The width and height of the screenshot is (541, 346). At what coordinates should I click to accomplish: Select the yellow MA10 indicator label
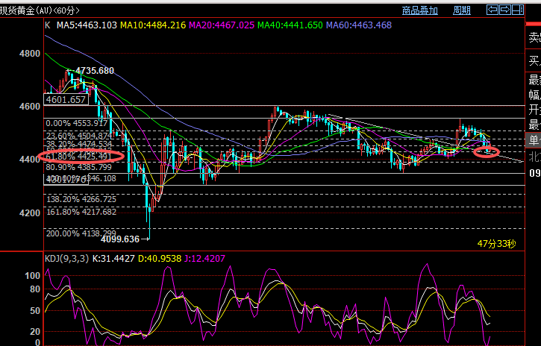pyautogui.click(x=153, y=25)
